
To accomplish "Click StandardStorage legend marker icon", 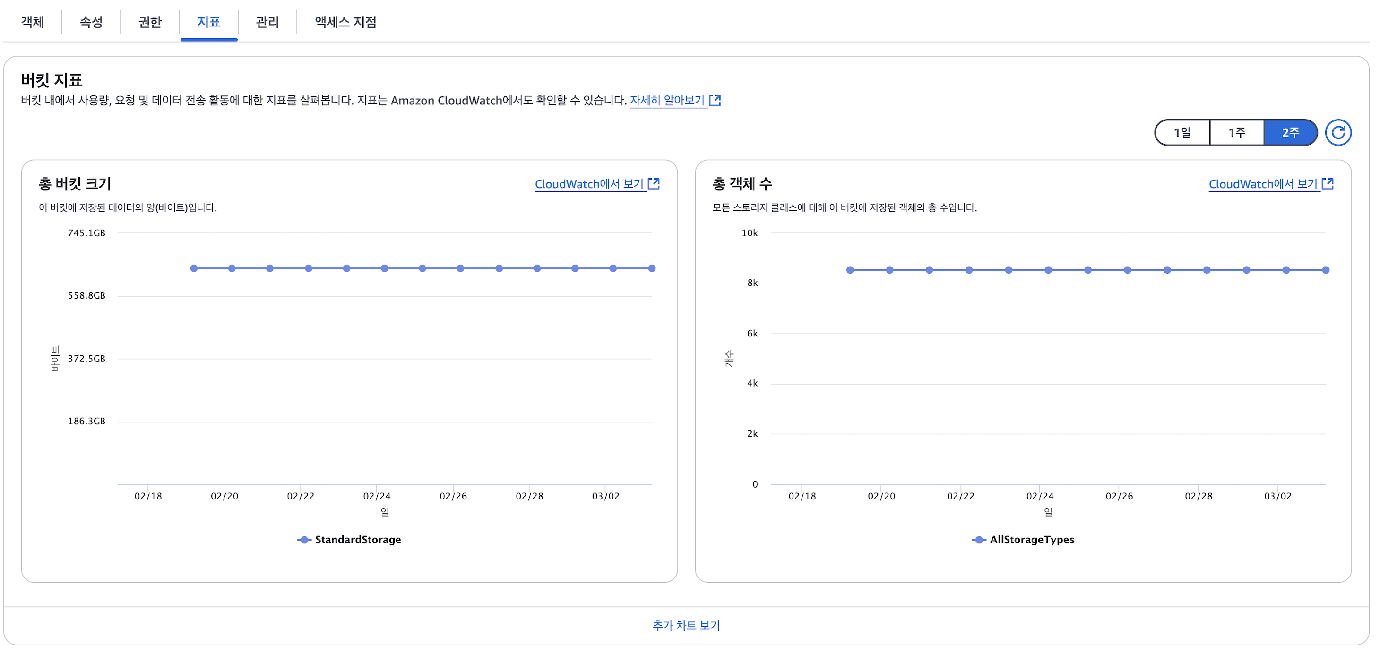I will (304, 539).
